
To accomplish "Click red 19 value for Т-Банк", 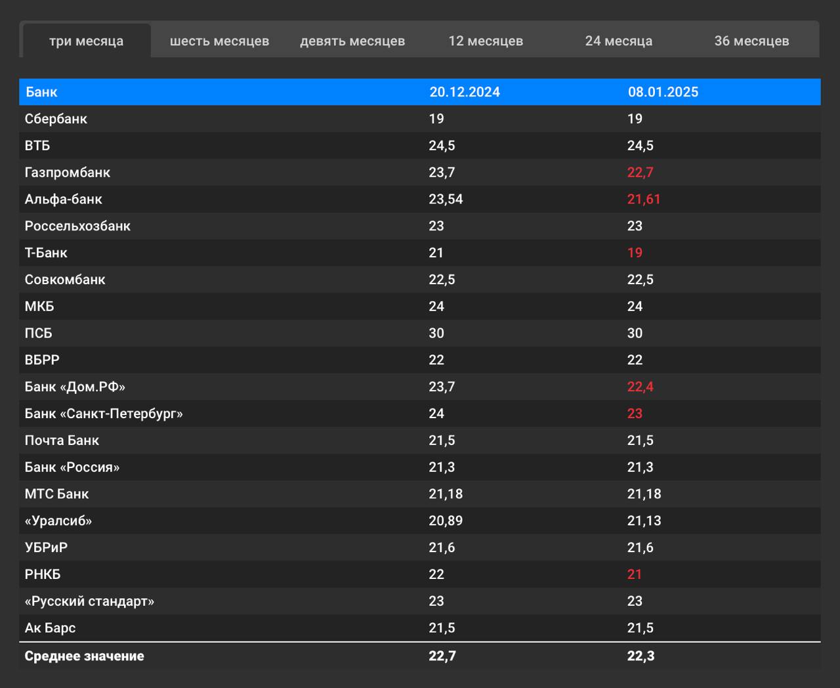I will pos(635,253).
